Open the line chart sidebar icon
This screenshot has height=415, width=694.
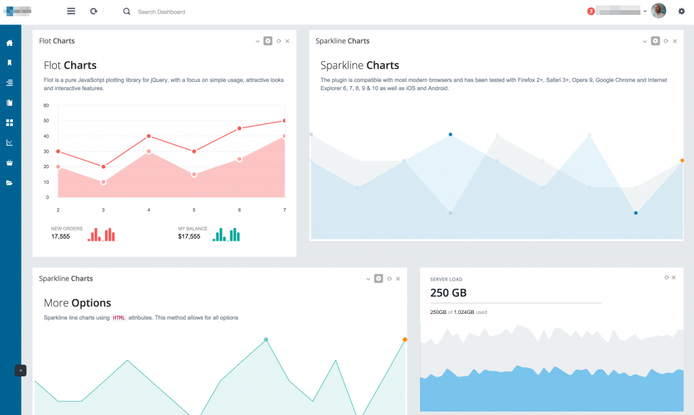[9, 142]
